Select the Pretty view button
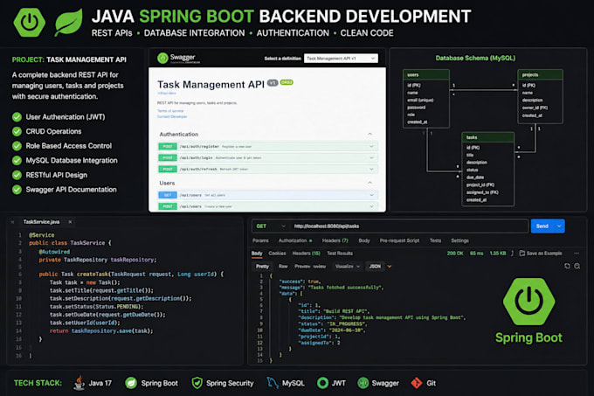This screenshot has height=396, width=594. coord(262,267)
